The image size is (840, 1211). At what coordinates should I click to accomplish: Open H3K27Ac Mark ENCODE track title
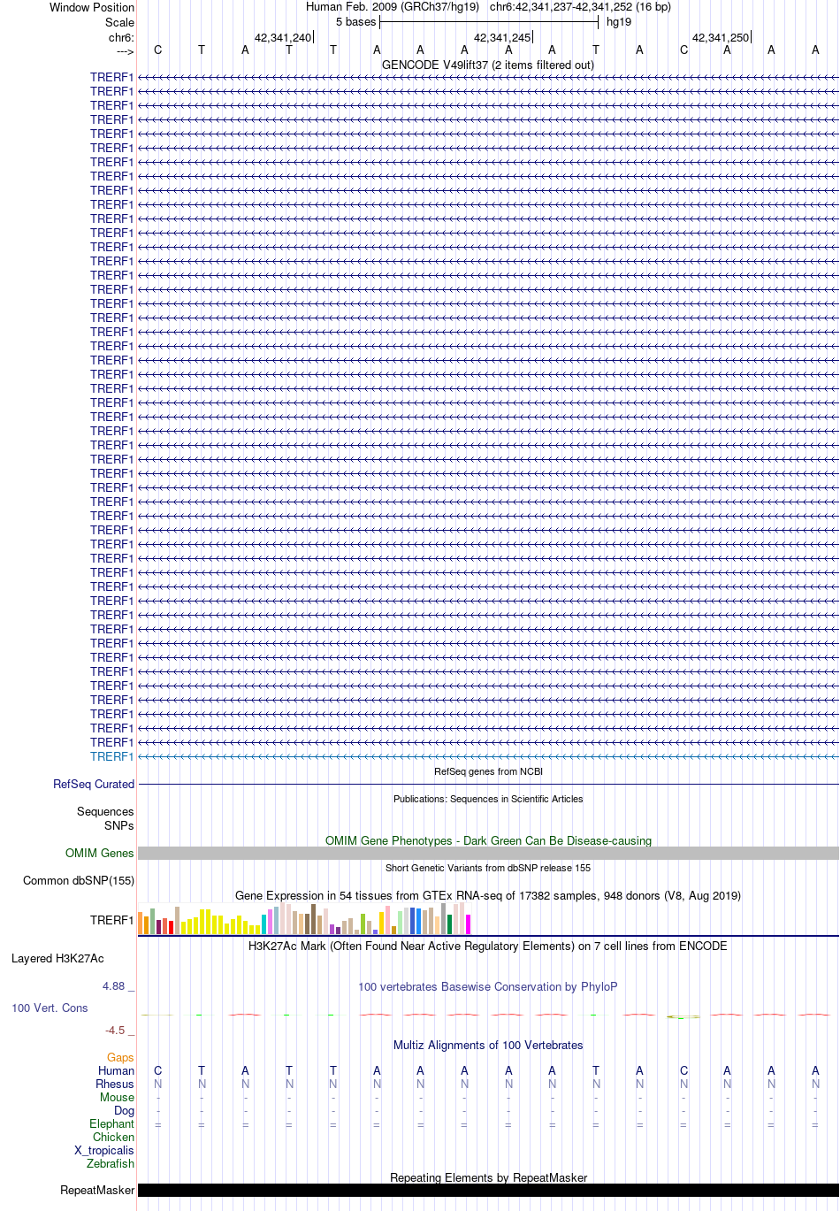488,946
